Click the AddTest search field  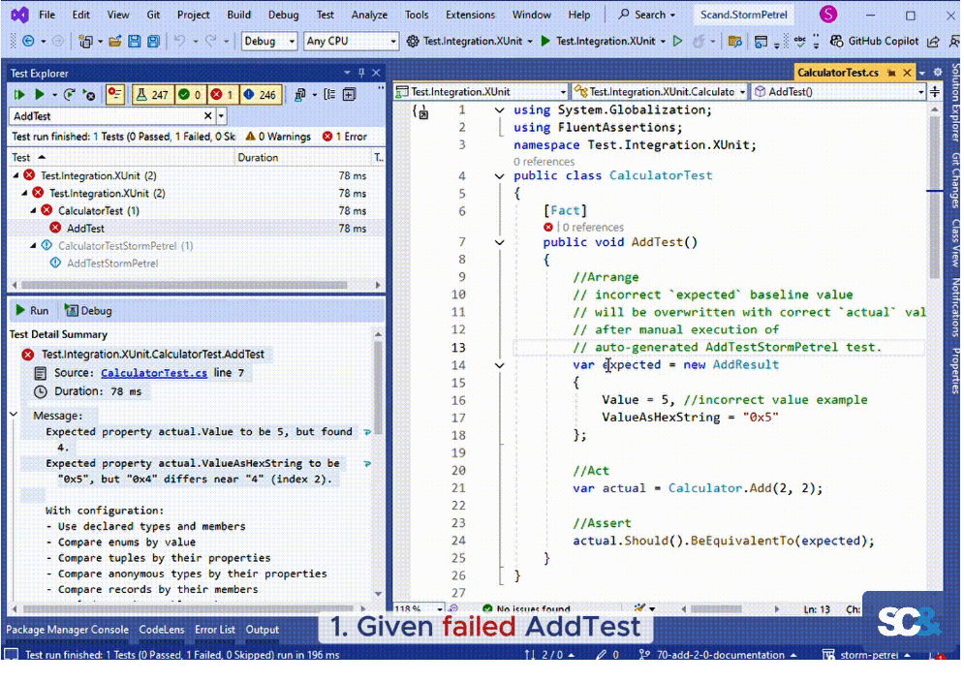107,116
